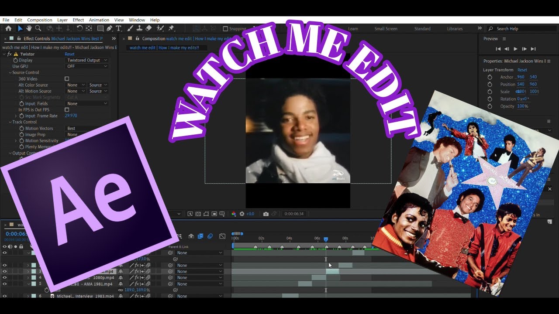Toggle the Frame Blending timeline switch

(x=200, y=236)
